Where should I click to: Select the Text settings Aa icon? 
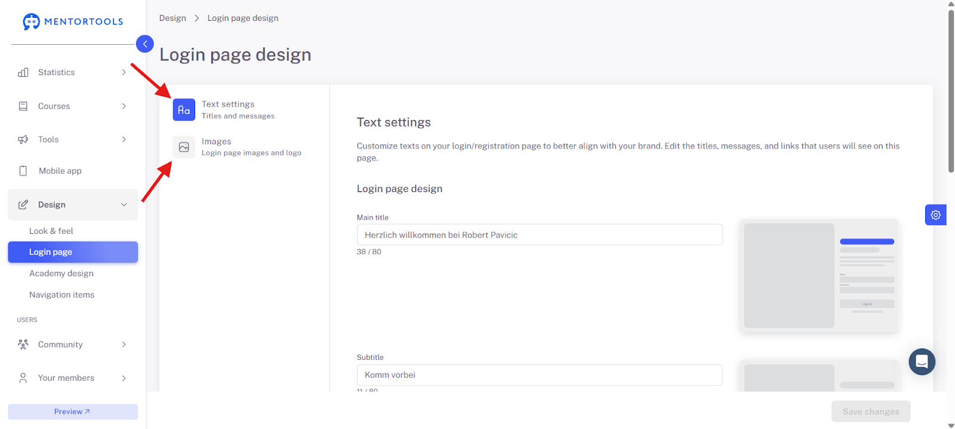click(184, 110)
